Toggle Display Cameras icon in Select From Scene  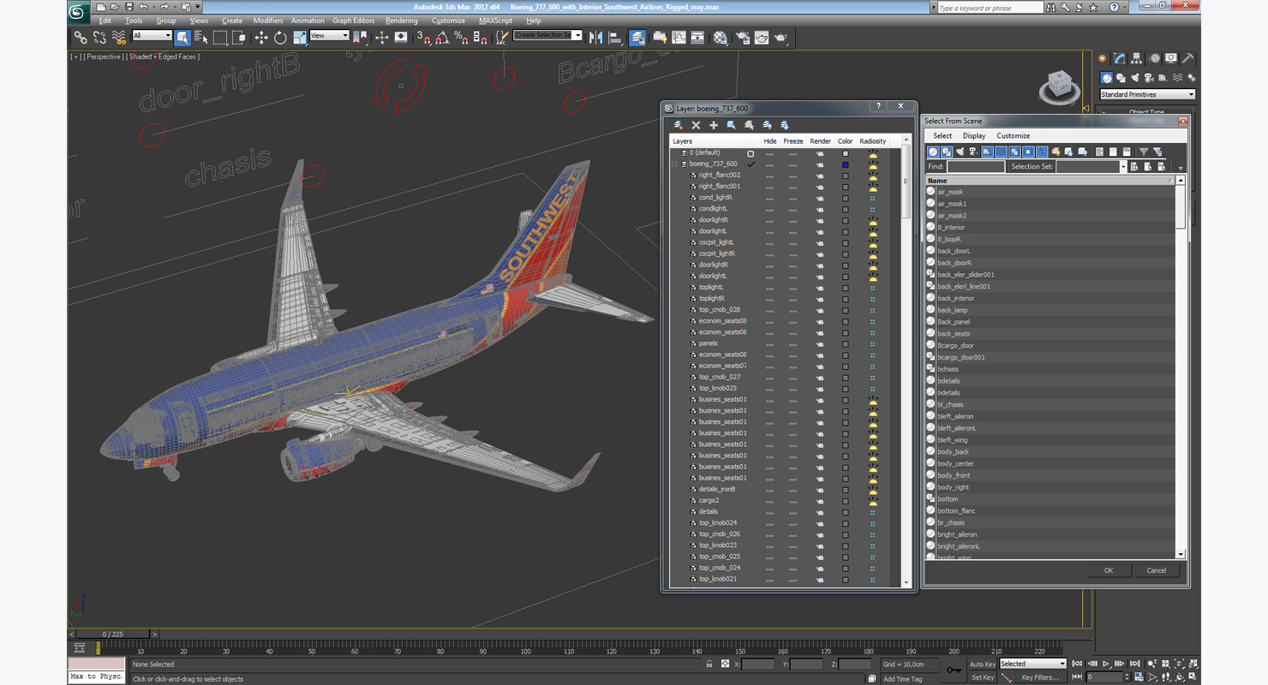[973, 152]
